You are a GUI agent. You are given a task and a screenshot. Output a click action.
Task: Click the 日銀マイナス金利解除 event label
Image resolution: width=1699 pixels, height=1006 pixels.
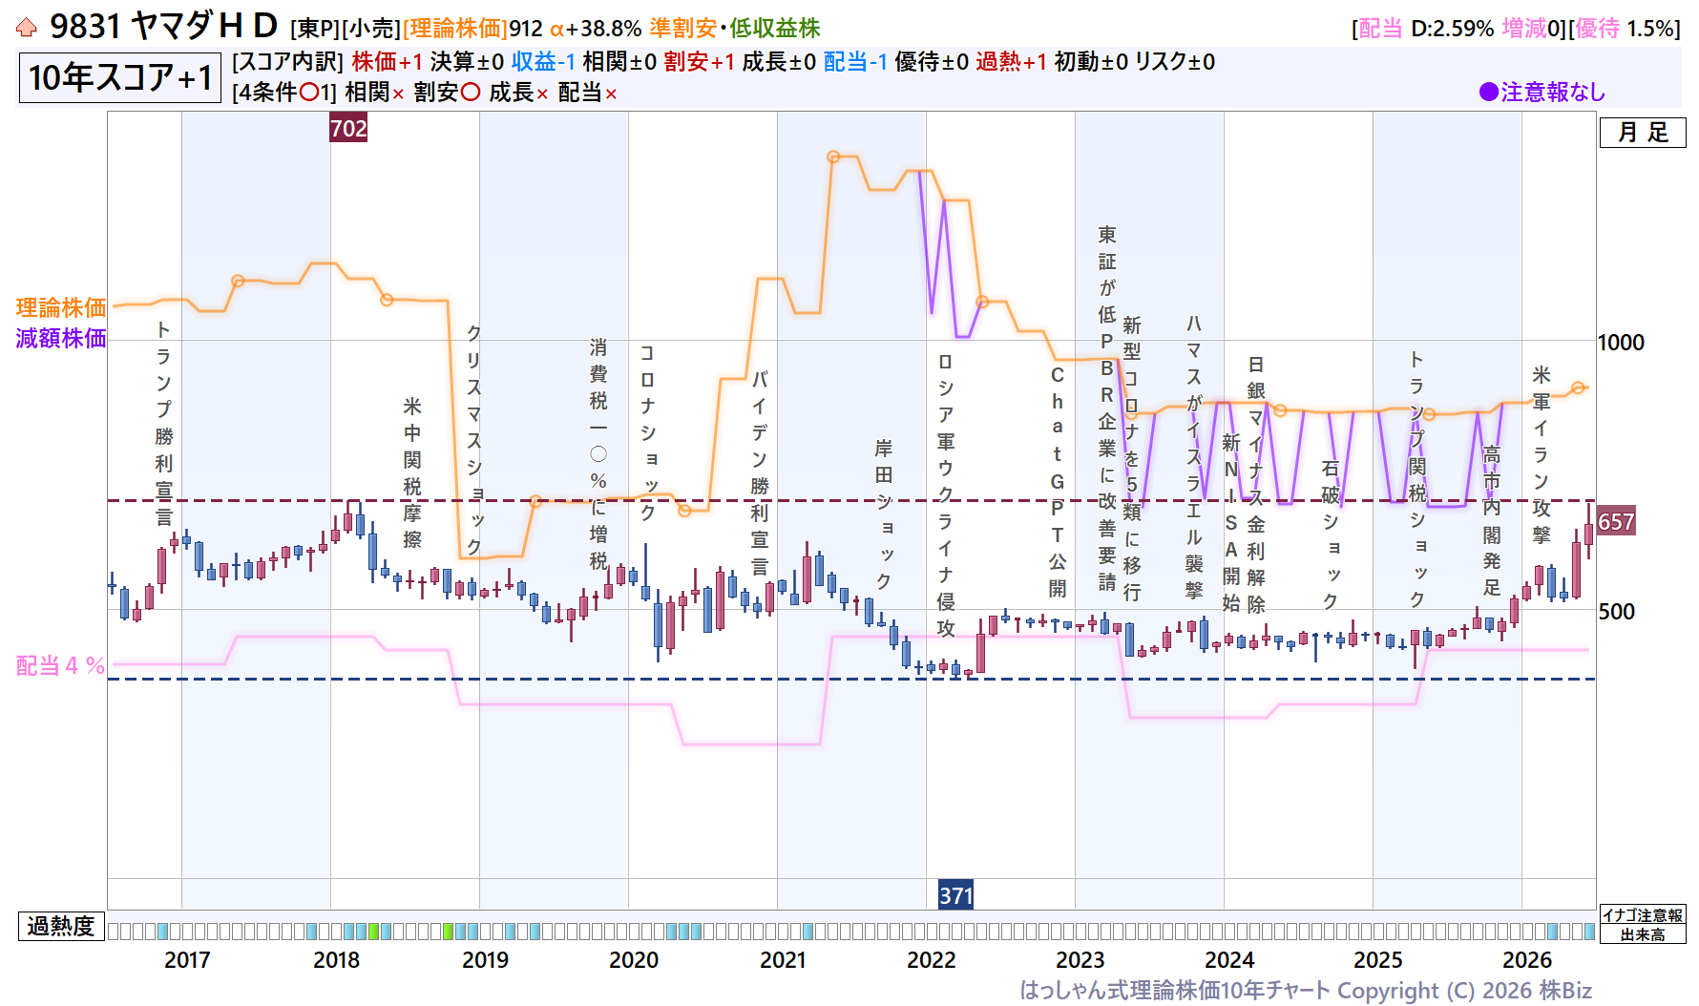(1256, 485)
